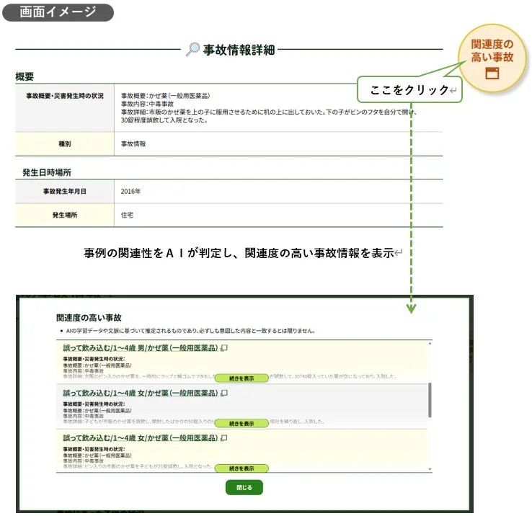Click the 2016年 value cell

coord(278,191)
